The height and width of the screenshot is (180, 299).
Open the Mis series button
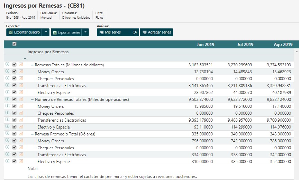[x=118, y=32]
